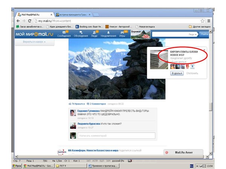Switch to ЛОТ 9 taskbar folder

[x=71, y=166]
